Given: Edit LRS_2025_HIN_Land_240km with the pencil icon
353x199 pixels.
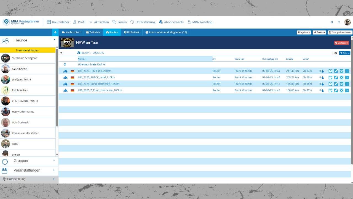Looking at the screenshot, I should tap(336, 71).
